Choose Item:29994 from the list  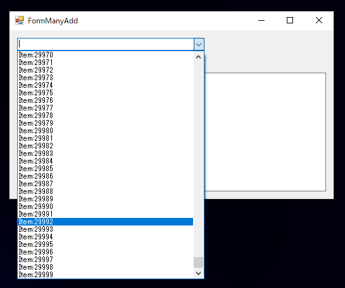click(x=105, y=237)
